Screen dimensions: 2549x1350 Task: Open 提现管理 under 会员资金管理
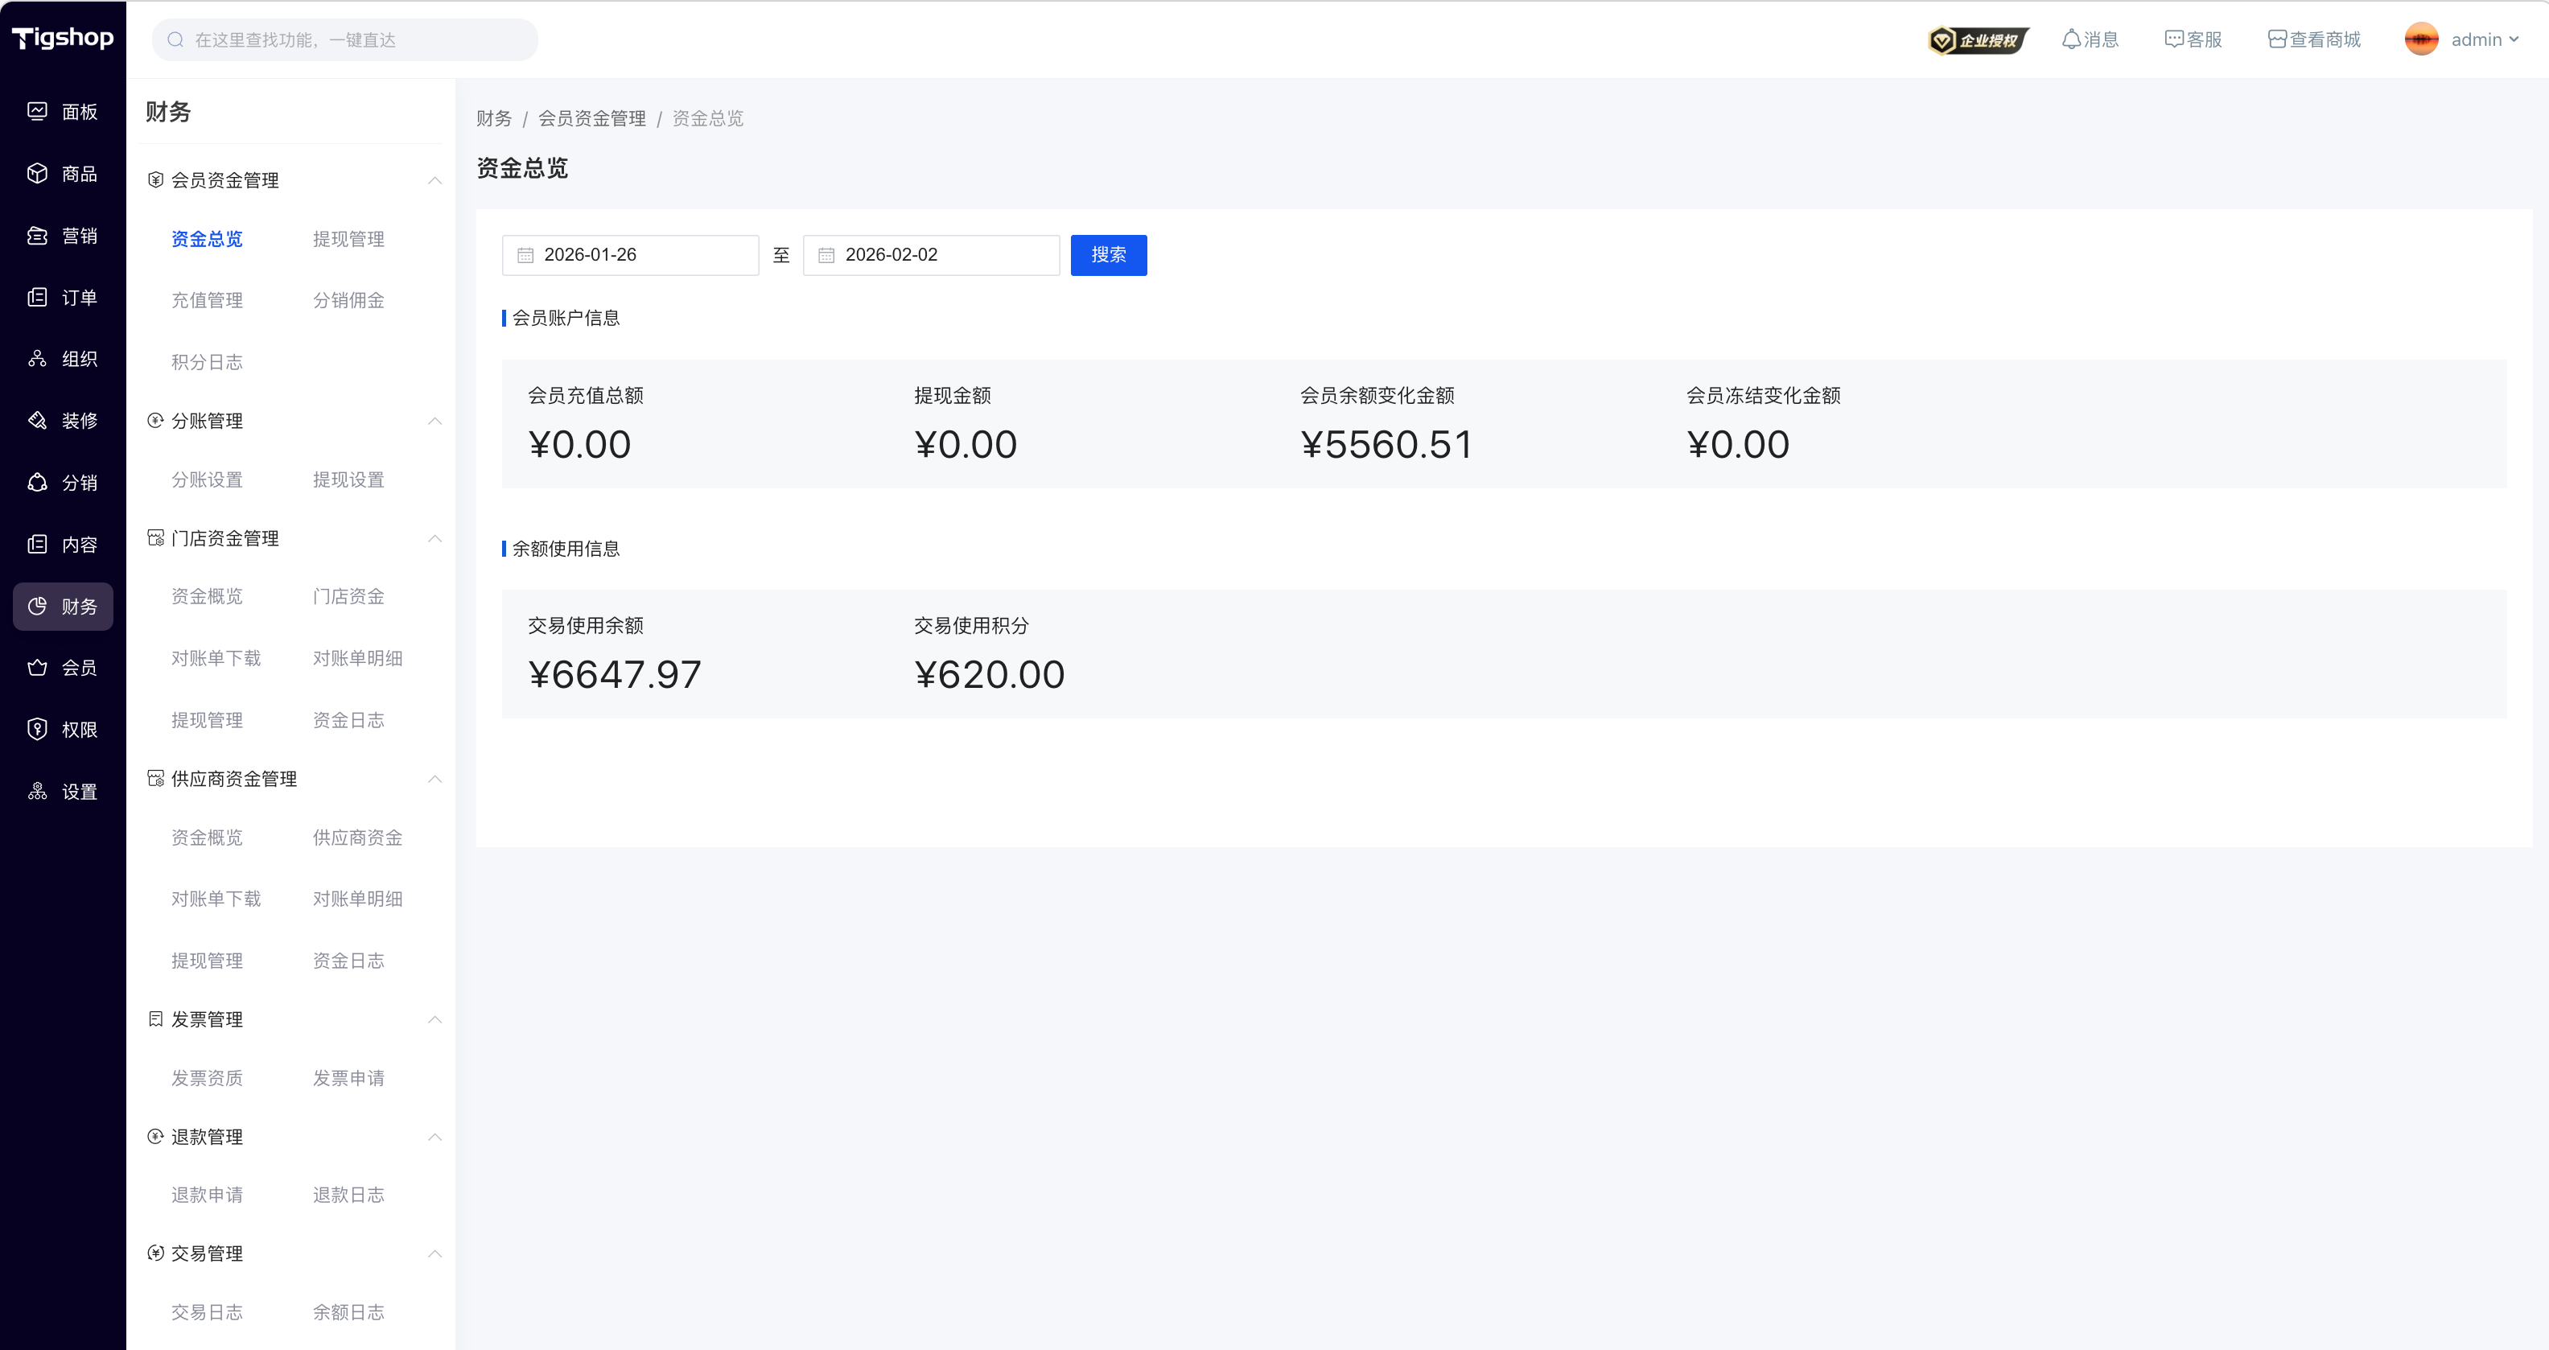pos(348,240)
